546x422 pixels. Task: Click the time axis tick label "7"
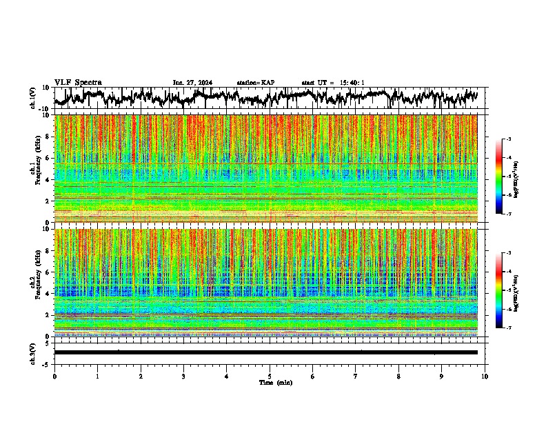point(356,376)
